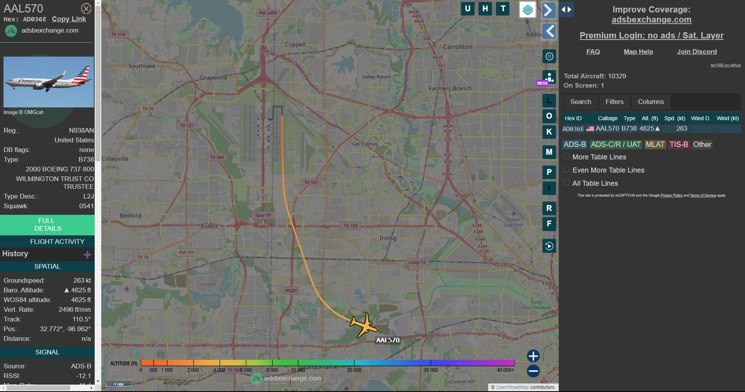Toggle the L map button
Screen dimensions: 745x392
click(x=549, y=101)
